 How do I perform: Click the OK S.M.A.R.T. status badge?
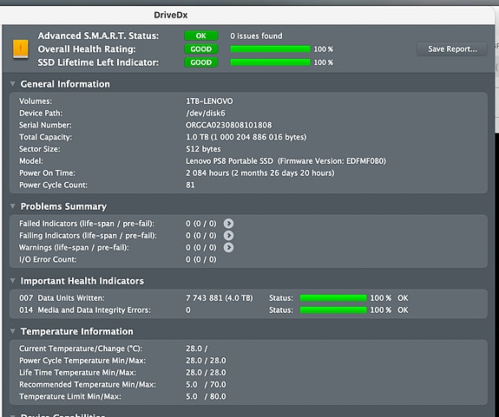coord(201,36)
